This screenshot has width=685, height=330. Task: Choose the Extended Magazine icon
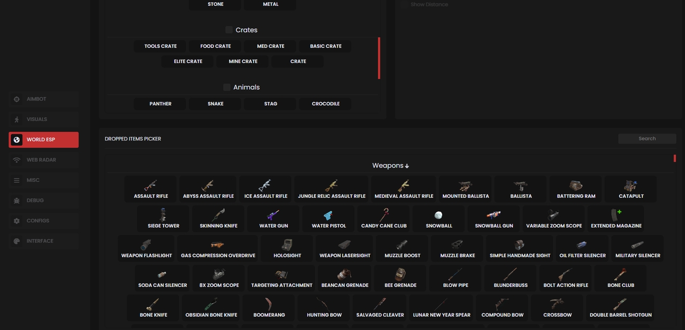(x=616, y=216)
